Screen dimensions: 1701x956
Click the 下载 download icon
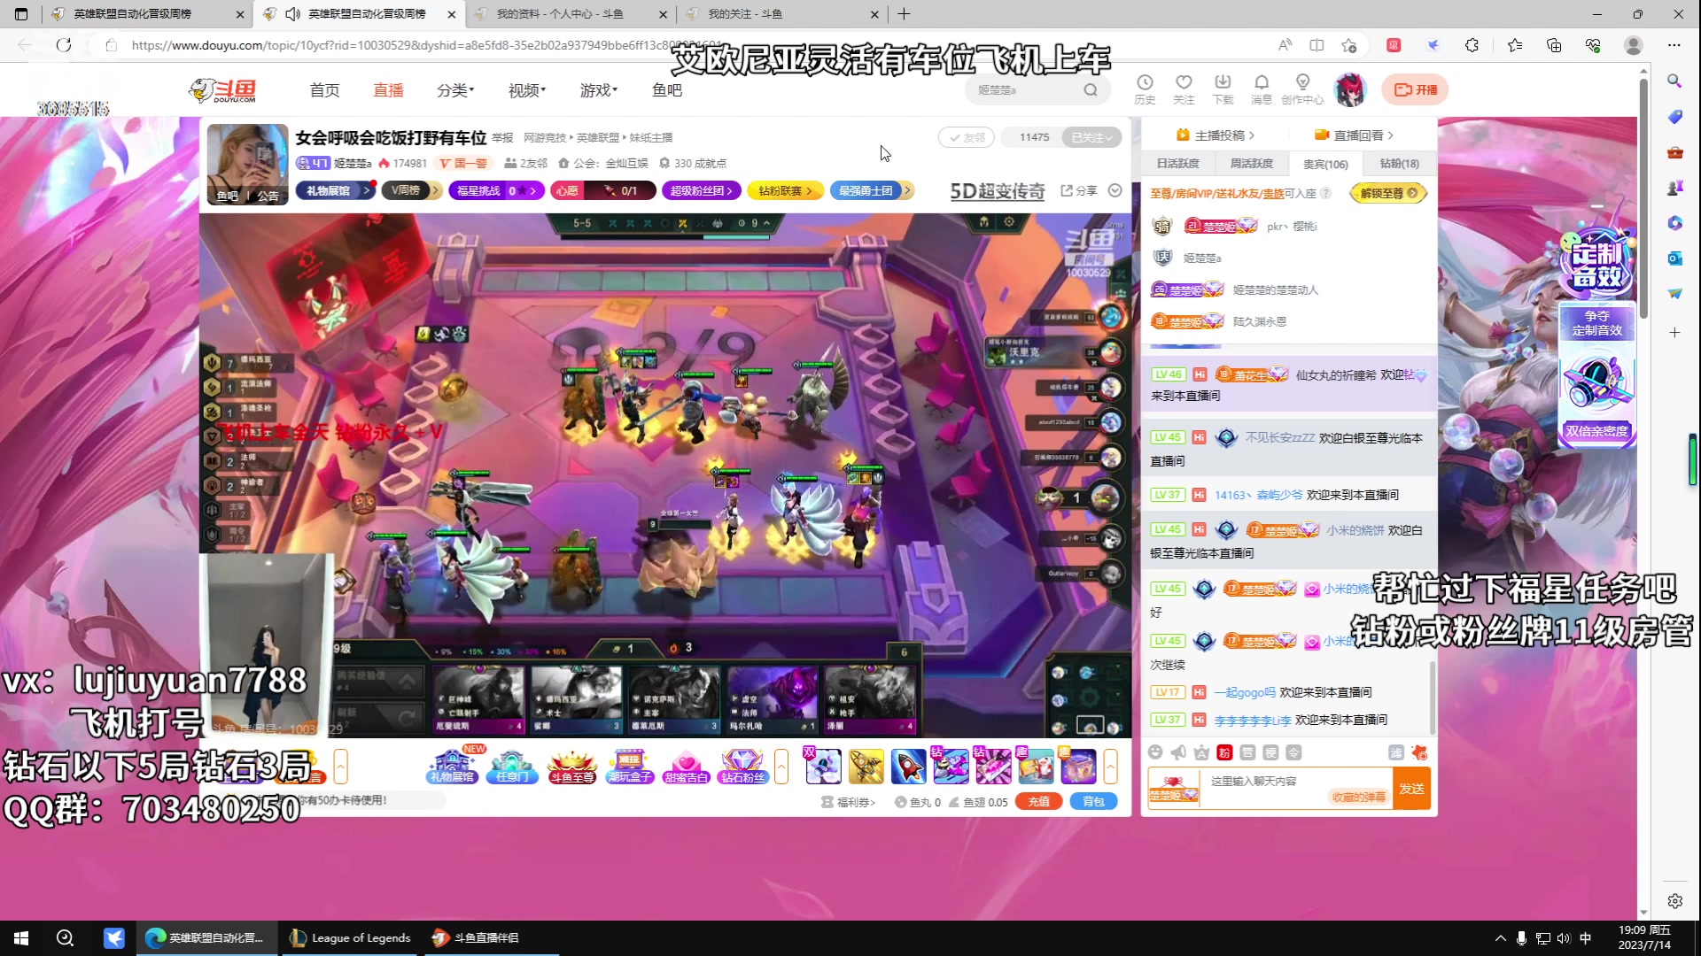tap(1223, 89)
